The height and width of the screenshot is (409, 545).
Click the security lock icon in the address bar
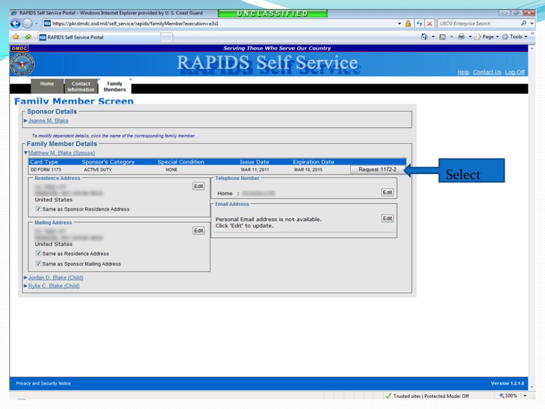[408, 23]
